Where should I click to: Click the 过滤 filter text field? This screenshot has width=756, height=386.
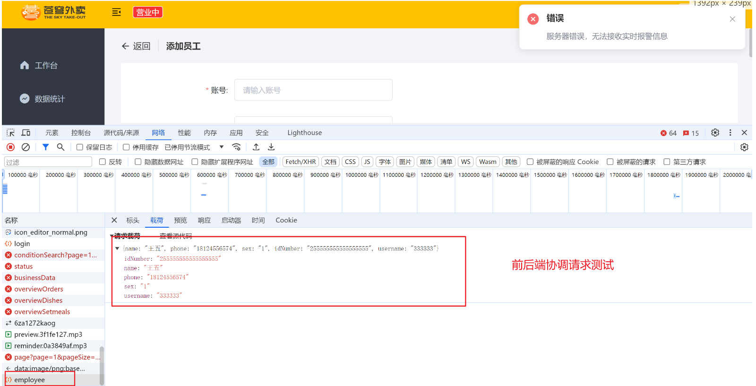[48, 162]
